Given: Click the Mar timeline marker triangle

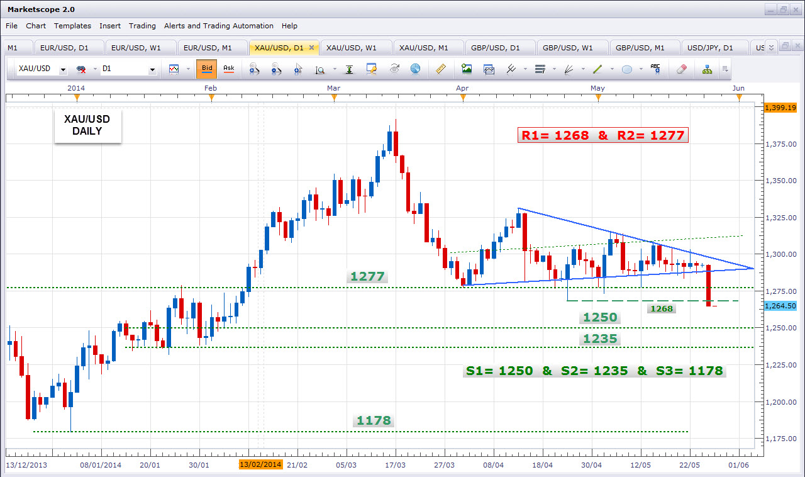Looking at the screenshot, I should 334,97.
